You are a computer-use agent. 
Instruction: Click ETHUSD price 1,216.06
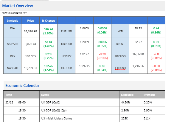tap(138, 66)
